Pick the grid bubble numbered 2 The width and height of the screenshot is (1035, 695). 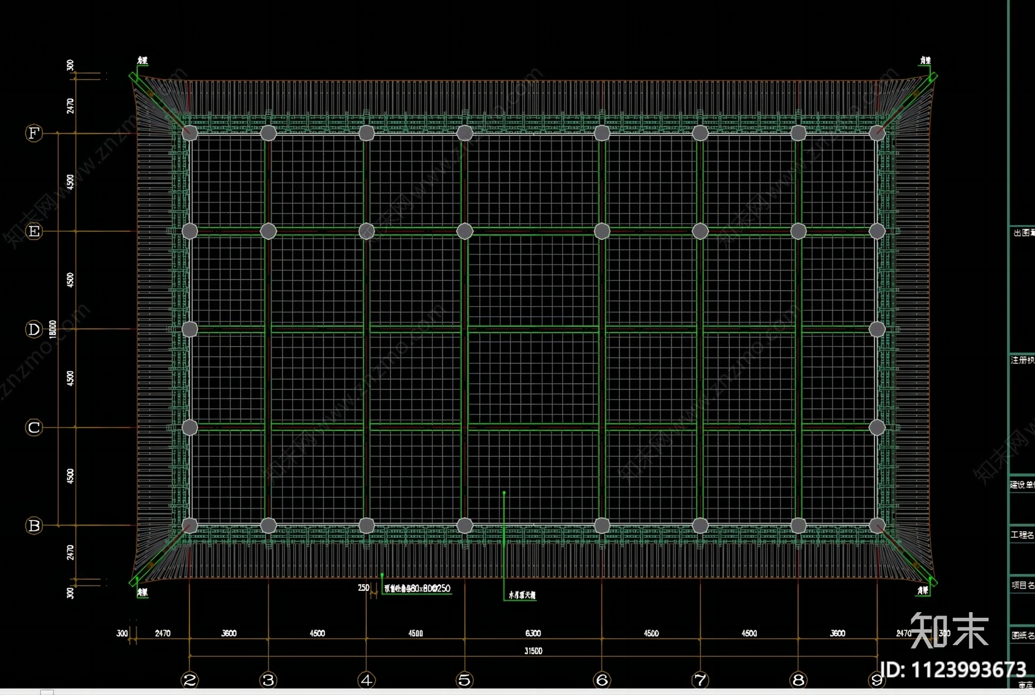coord(190,680)
